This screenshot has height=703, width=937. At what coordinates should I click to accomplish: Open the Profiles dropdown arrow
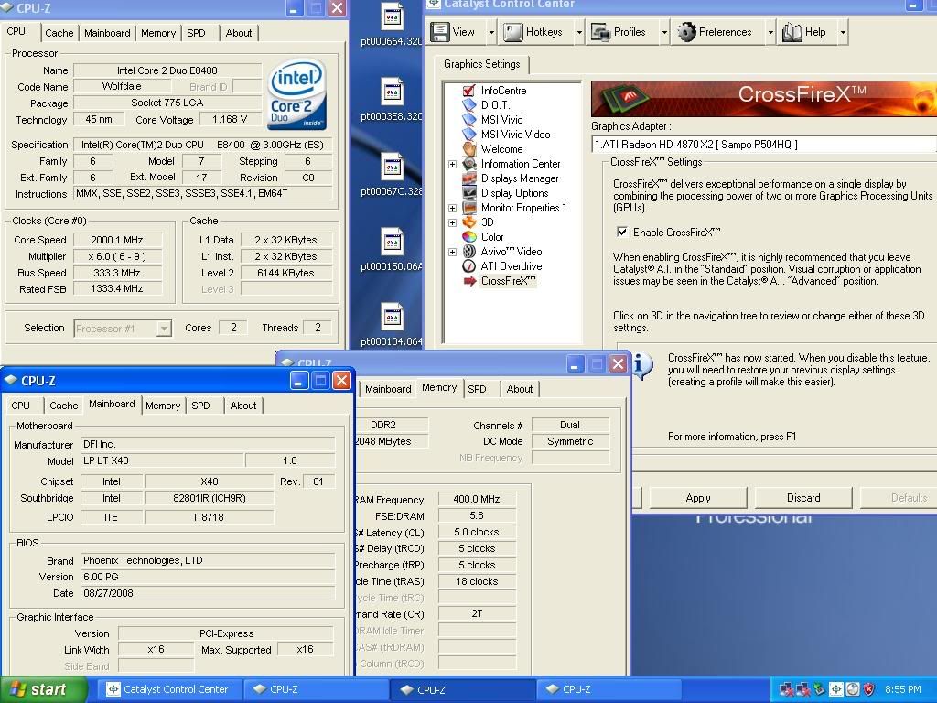pyautogui.click(x=664, y=32)
